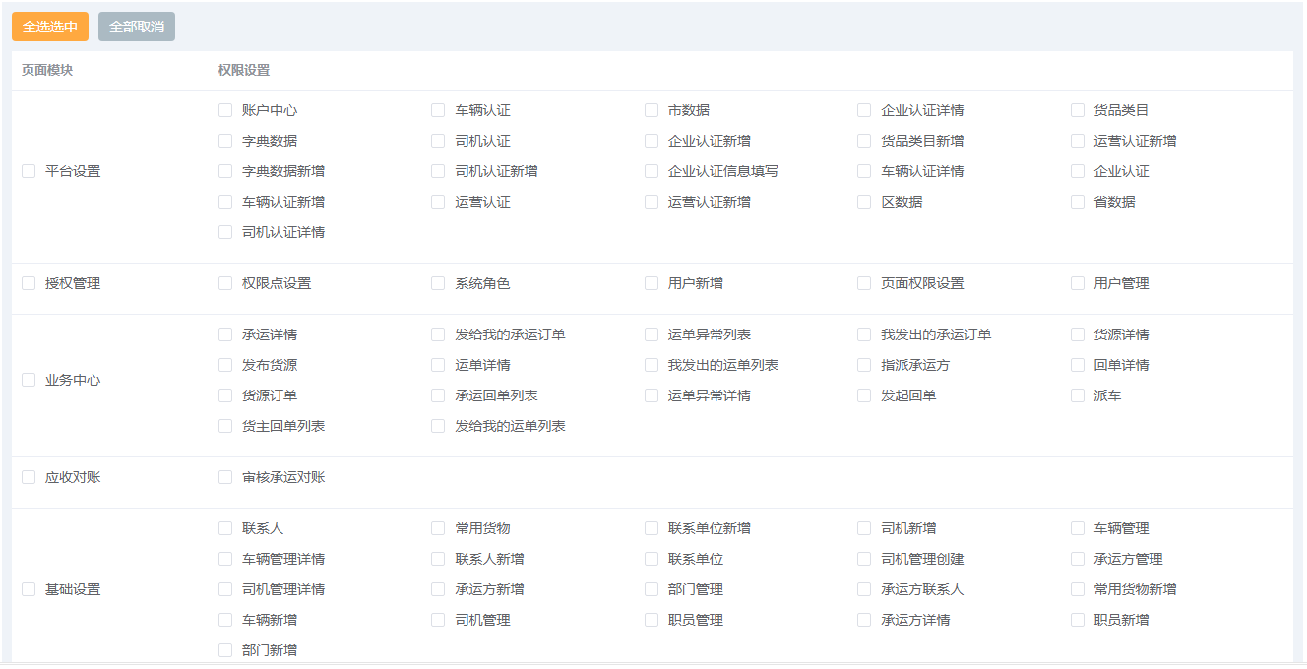
Task: Select the 发起回单 checkbox
Action: coord(864,395)
